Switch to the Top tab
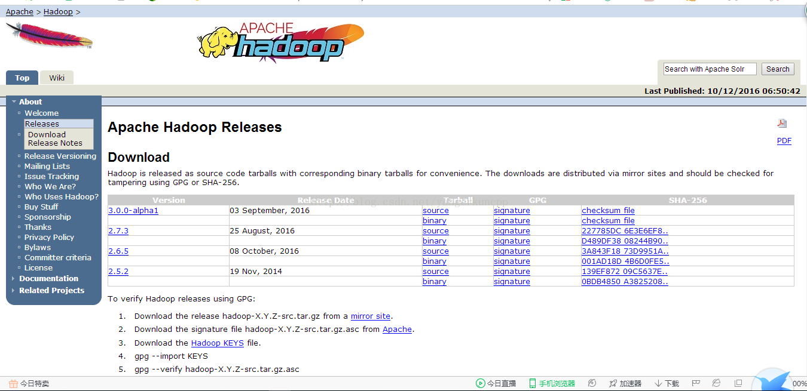Screen dimensions: 807x391 coord(22,78)
